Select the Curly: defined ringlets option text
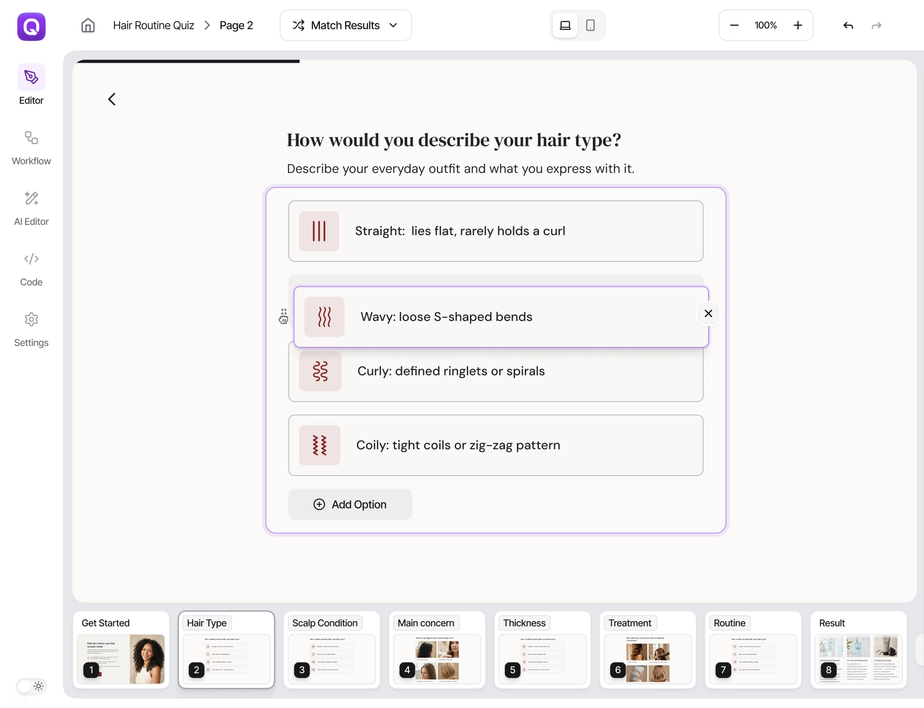924x708 pixels. pos(451,371)
